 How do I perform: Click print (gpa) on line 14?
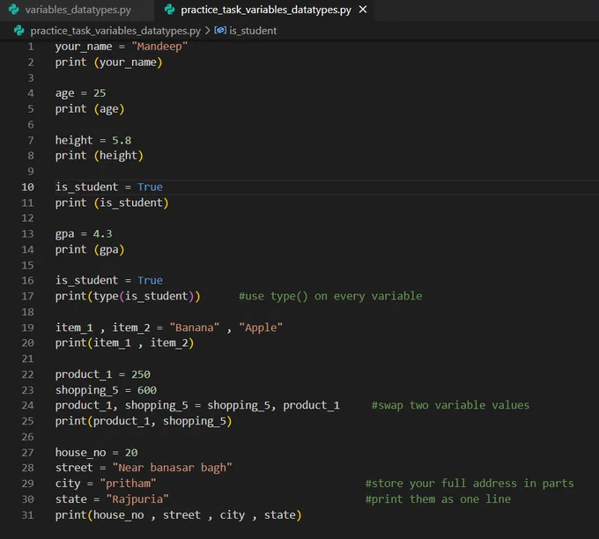pos(90,250)
